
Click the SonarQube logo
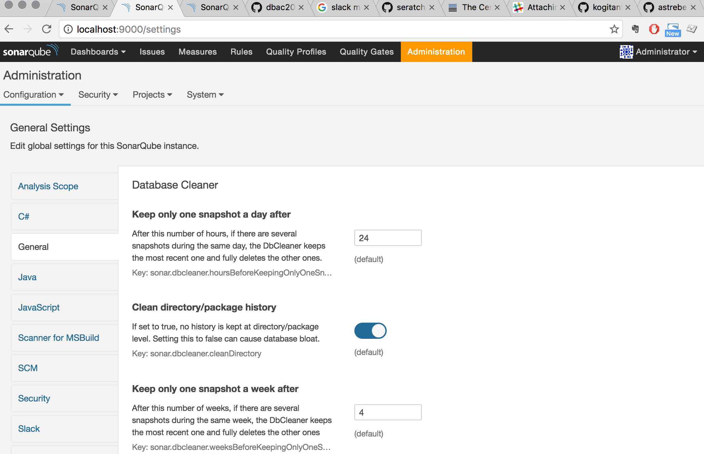(x=30, y=52)
